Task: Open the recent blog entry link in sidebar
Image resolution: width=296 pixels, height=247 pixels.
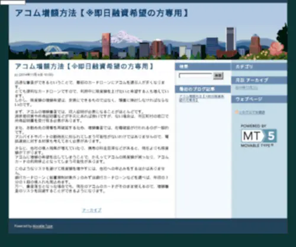Action: click(201, 98)
